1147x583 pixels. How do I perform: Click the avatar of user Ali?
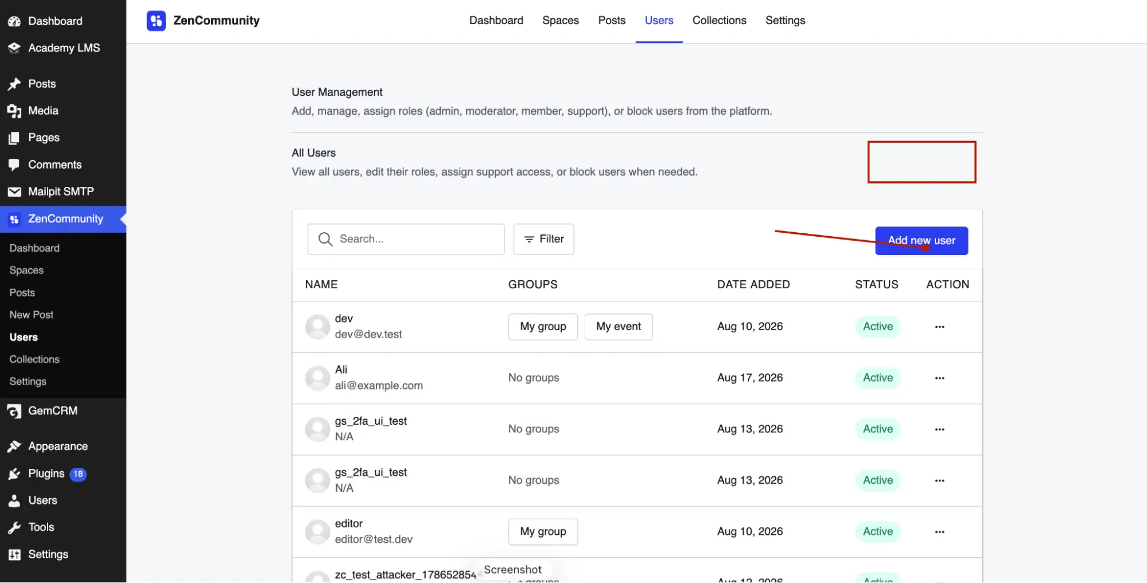317,378
